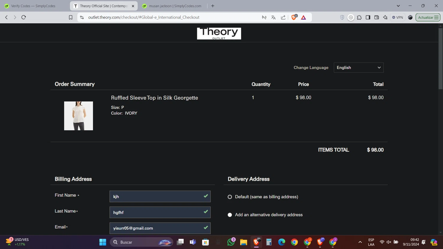Open Microsoft Edge from the taskbar
The image size is (443, 249).
[x=282, y=242]
